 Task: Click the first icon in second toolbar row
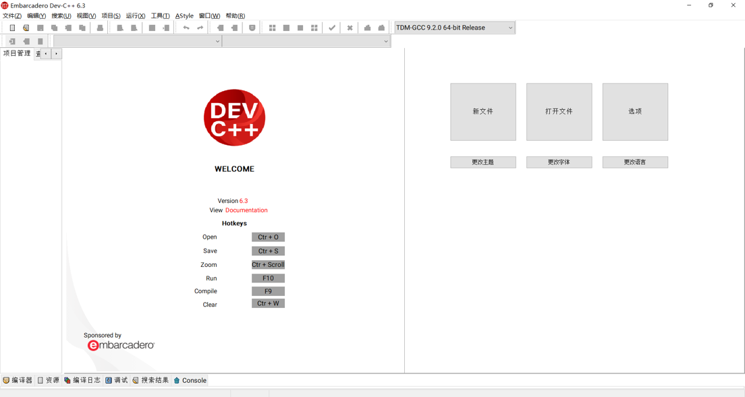point(12,41)
